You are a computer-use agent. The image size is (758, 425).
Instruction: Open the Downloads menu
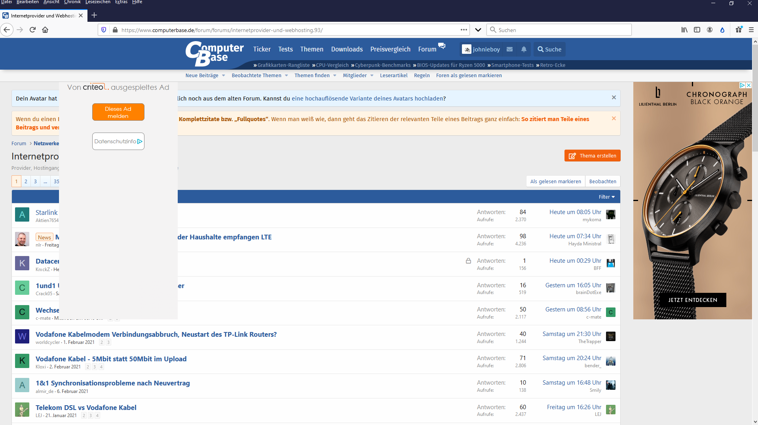[x=347, y=49]
